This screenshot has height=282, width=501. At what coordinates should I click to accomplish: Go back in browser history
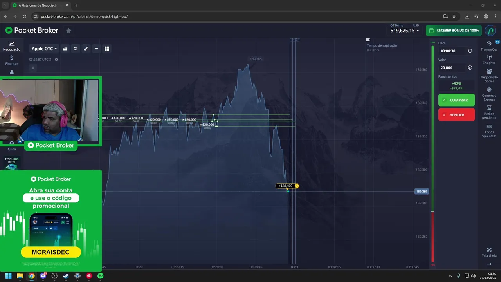[5, 16]
